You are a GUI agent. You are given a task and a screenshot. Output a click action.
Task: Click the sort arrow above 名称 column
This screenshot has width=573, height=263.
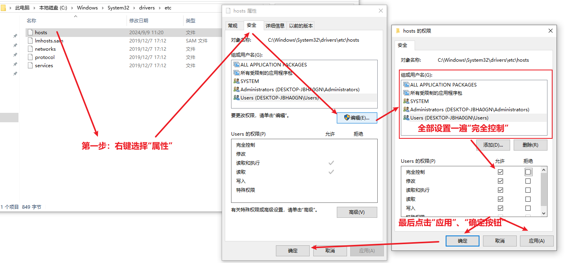[75, 16]
